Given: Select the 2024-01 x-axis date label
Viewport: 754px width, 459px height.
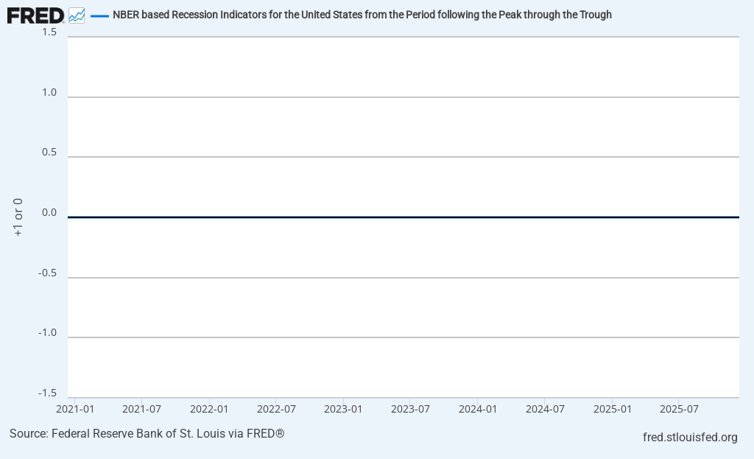Looking at the screenshot, I should point(478,408).
